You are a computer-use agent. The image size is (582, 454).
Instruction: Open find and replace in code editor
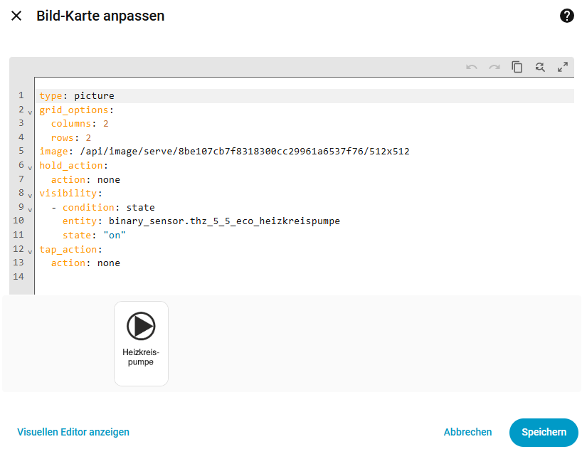(x=540, y=67)
